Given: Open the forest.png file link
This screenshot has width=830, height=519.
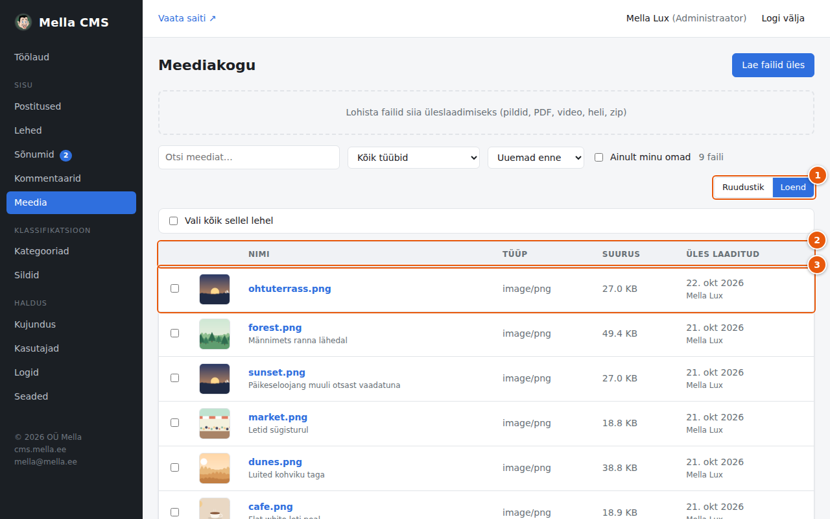Looking at the screenshot, I should (x=275, y=328).
